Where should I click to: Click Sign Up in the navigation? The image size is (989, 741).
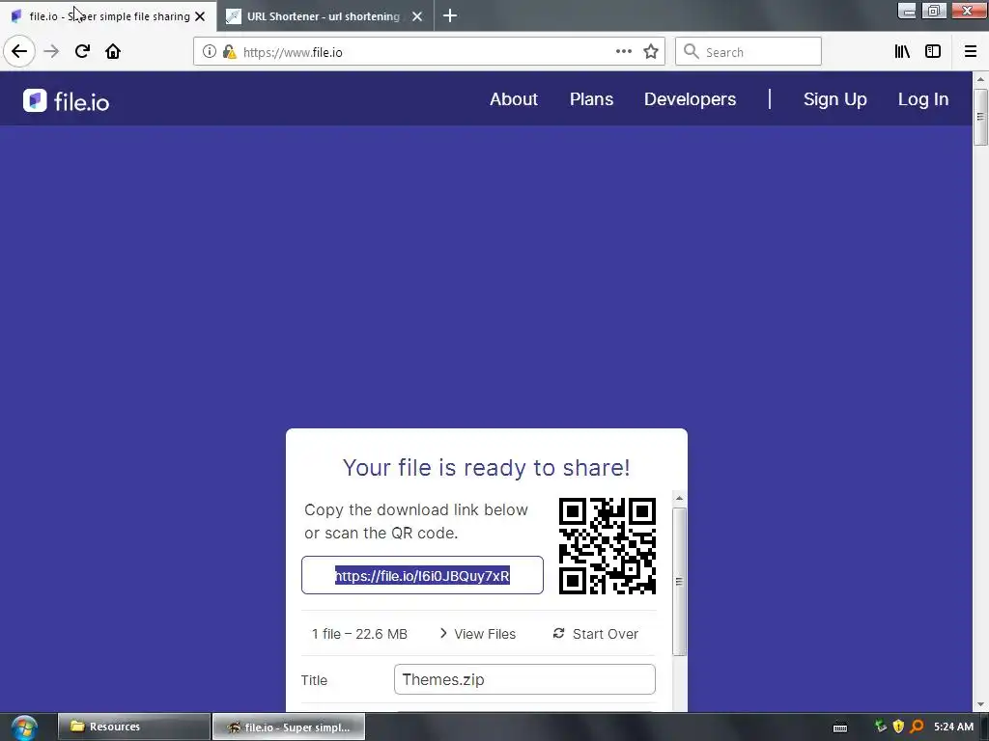(834, 99)
